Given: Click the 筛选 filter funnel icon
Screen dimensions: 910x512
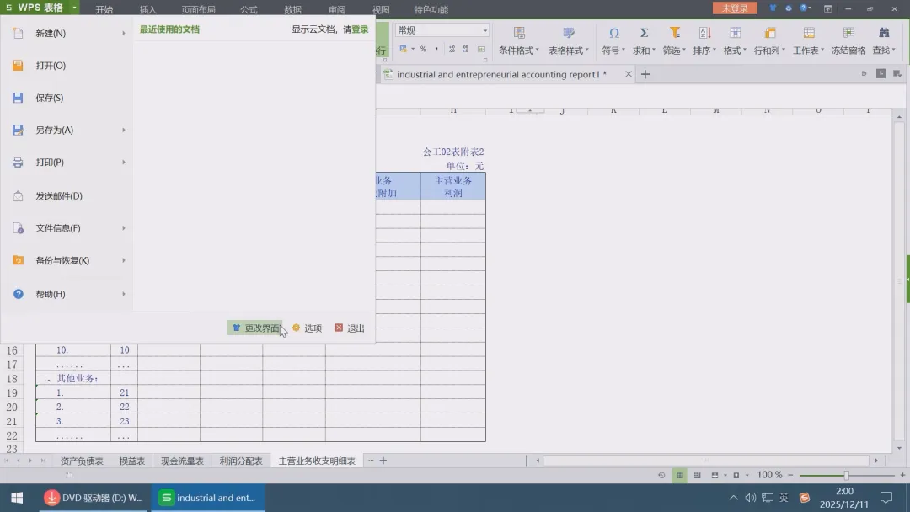Looking at the screenshot, I should coord(674,33).
